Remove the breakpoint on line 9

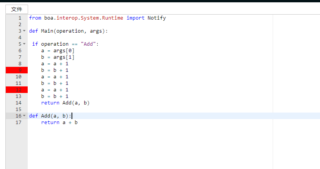pyautogui.click(x=17, y=70)
